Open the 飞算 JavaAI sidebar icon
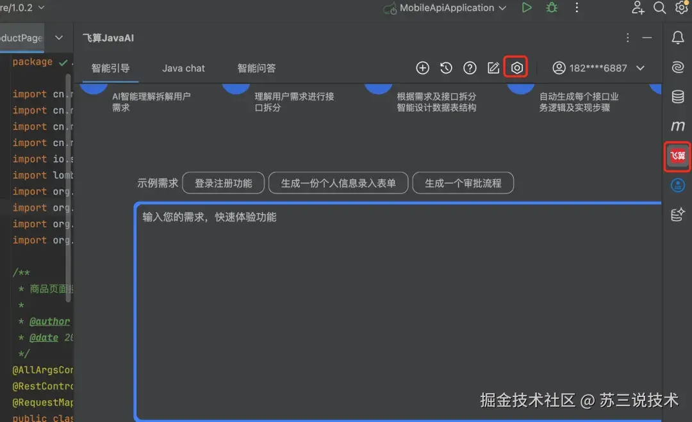 point(677,156)
